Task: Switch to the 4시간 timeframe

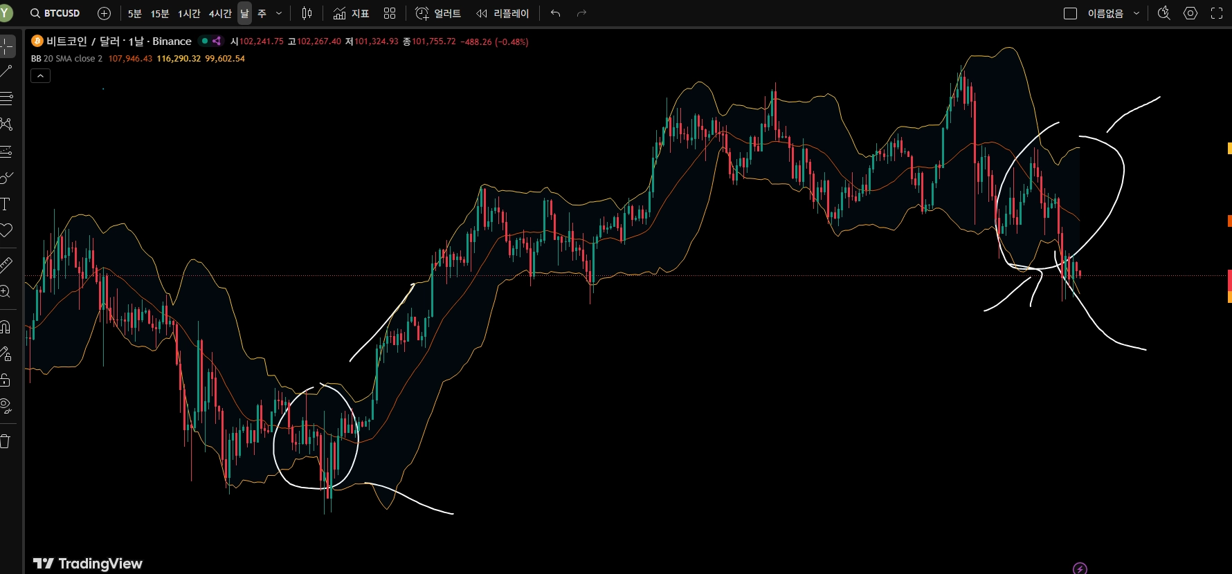Action: [220, 13]
